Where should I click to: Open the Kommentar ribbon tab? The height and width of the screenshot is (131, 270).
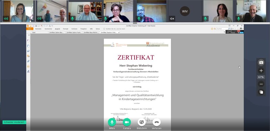48,29
